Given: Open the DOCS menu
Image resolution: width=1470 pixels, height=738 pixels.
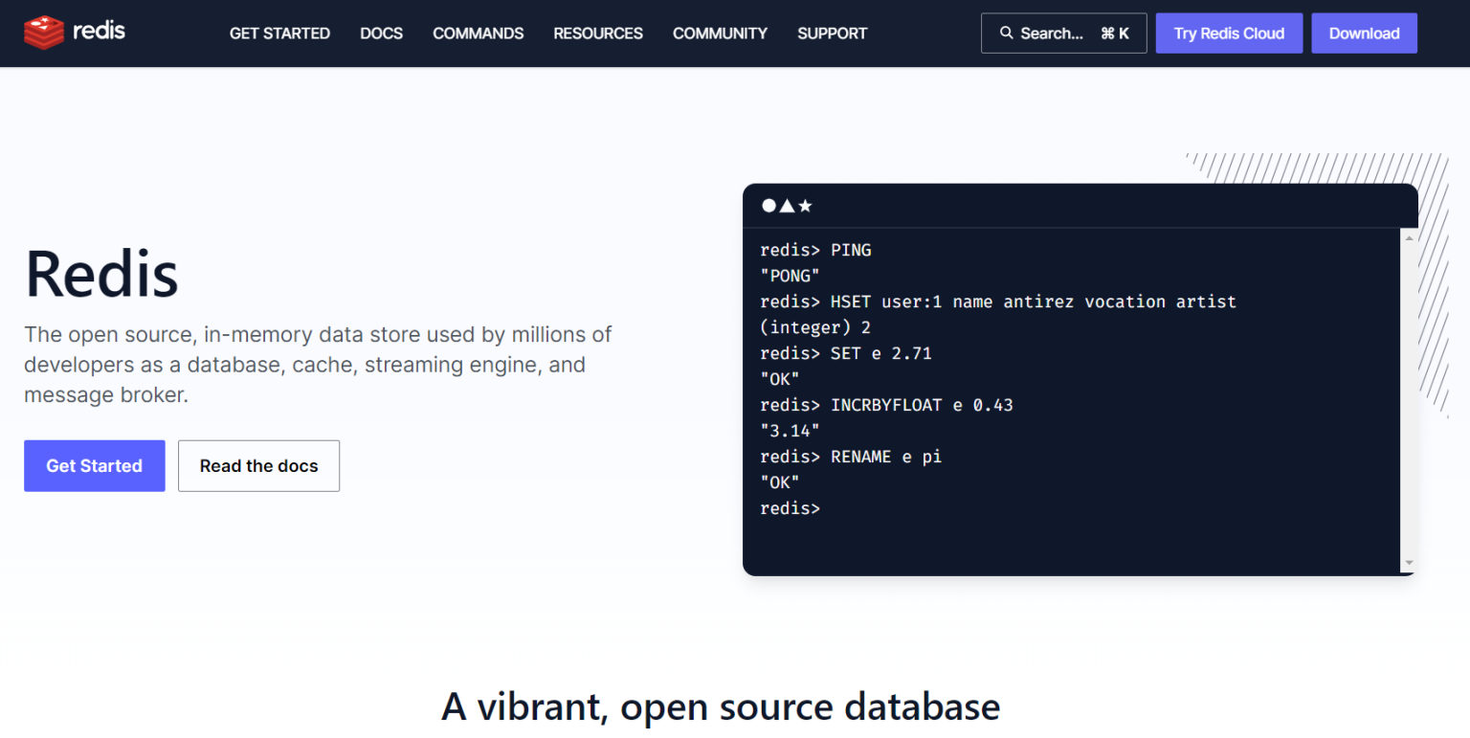Looking at the screenshot, I should point(381,33).
